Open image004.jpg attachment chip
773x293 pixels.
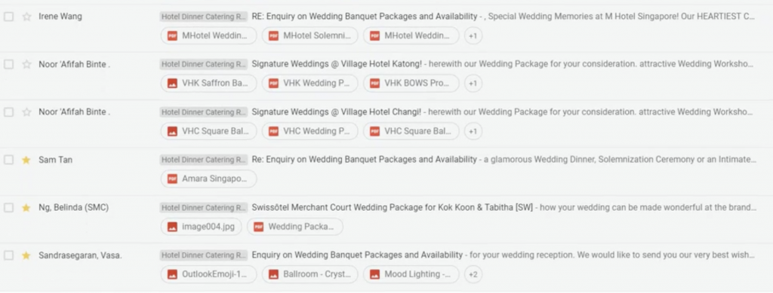pos(201,227)
